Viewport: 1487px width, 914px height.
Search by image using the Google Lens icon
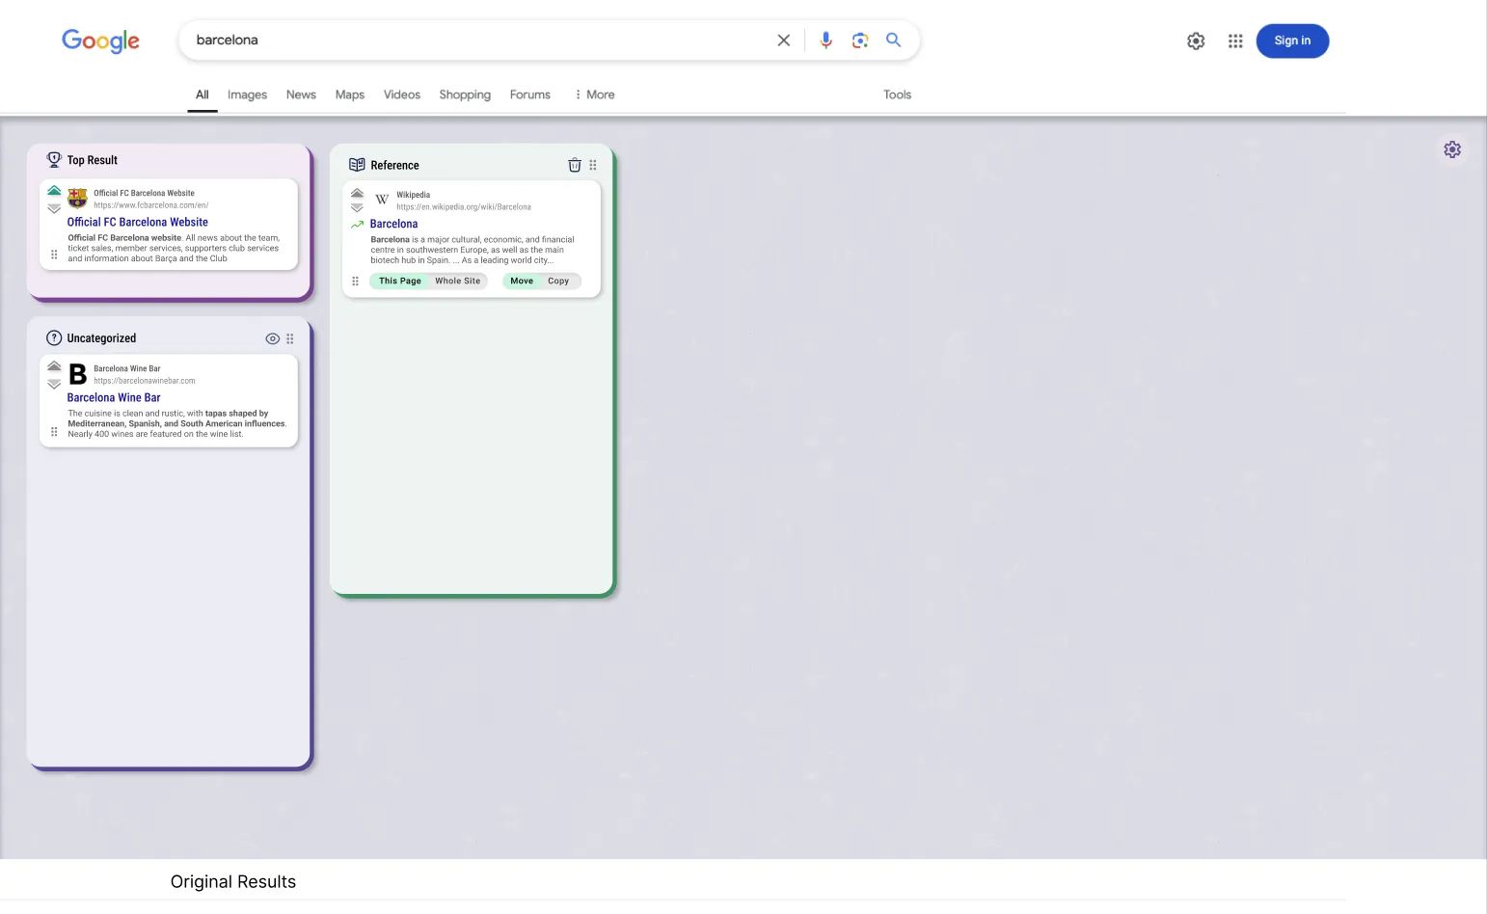click(859, 40)
